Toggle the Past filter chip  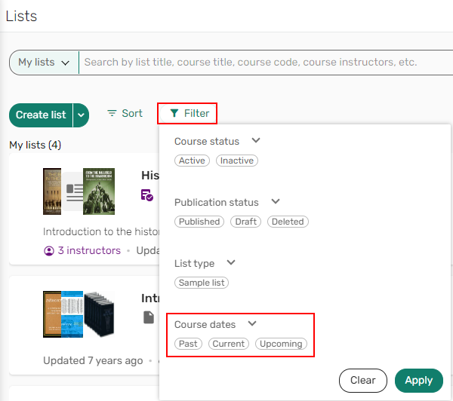click(x=188, y=344)
